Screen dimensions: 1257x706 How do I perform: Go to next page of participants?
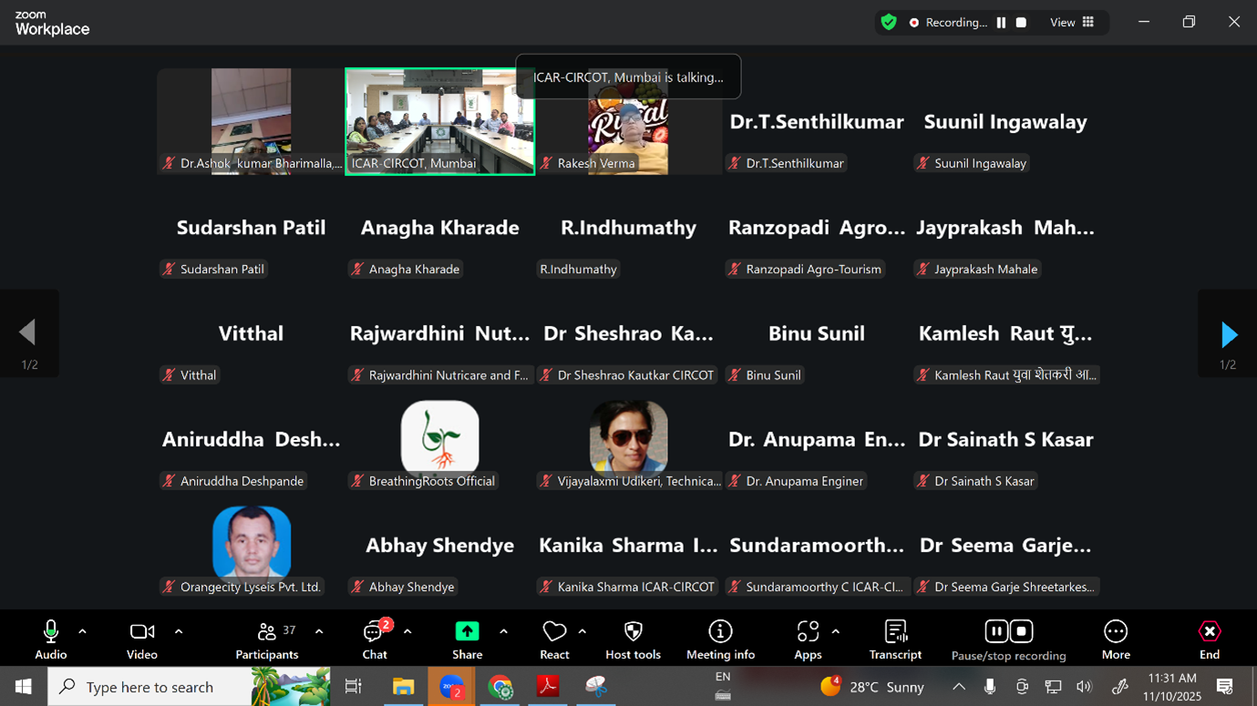[1228, 335]
